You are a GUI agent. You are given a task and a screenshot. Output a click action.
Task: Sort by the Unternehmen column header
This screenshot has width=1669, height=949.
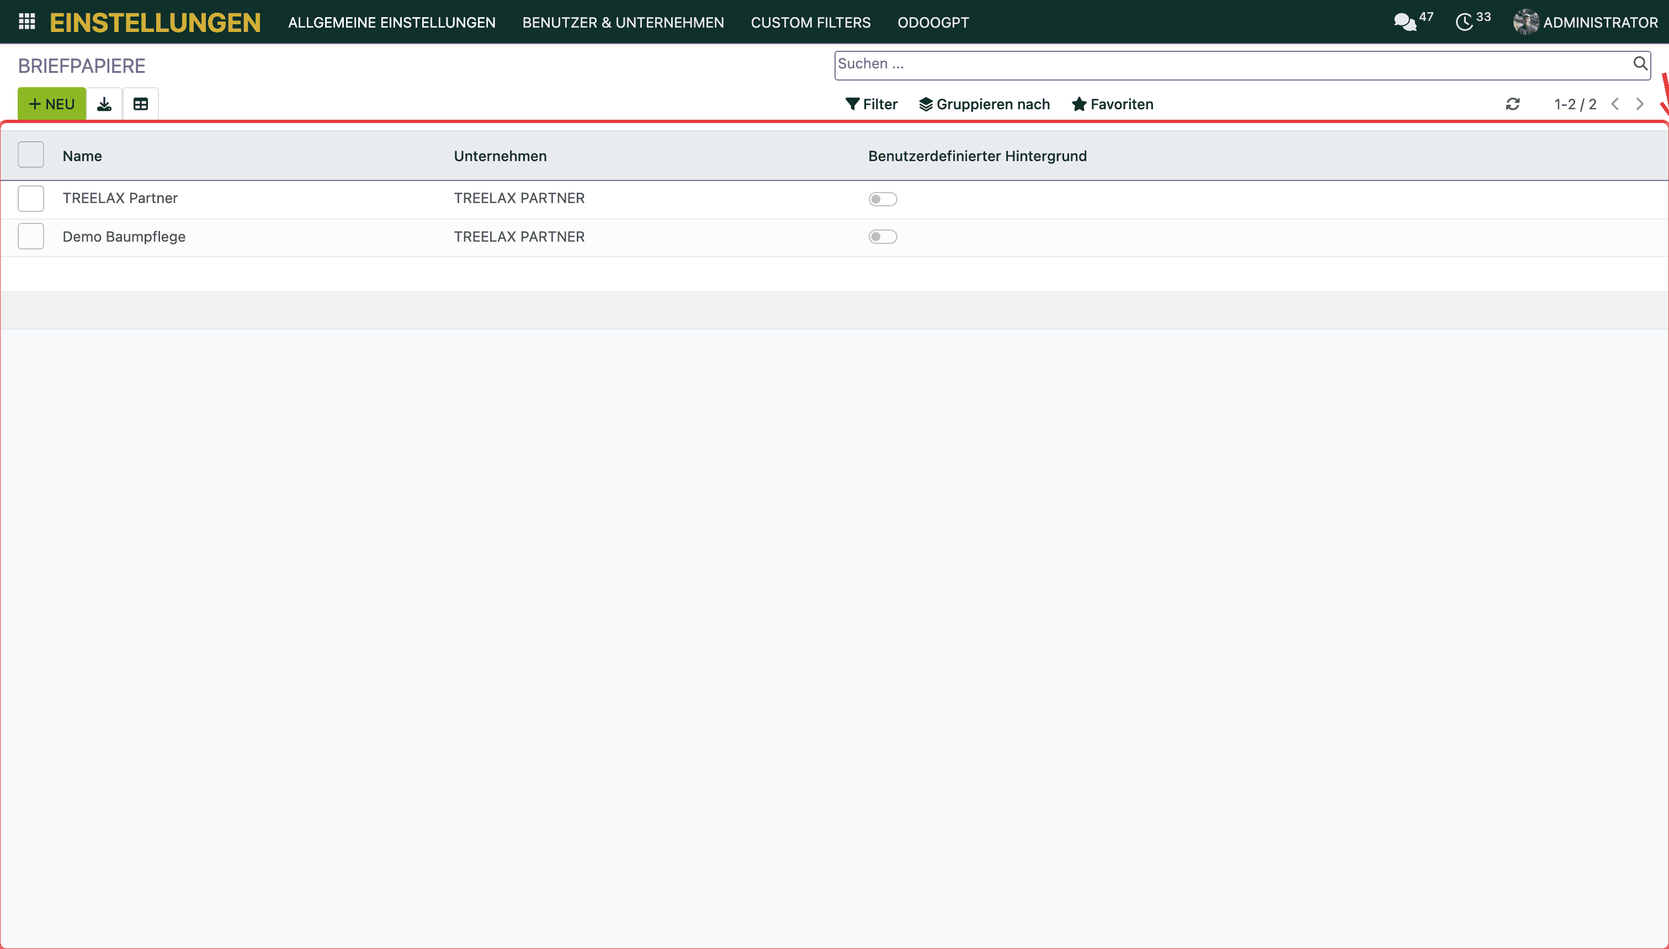coord(500,156)
